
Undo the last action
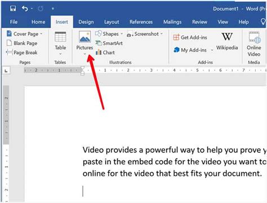coord(25,8)
